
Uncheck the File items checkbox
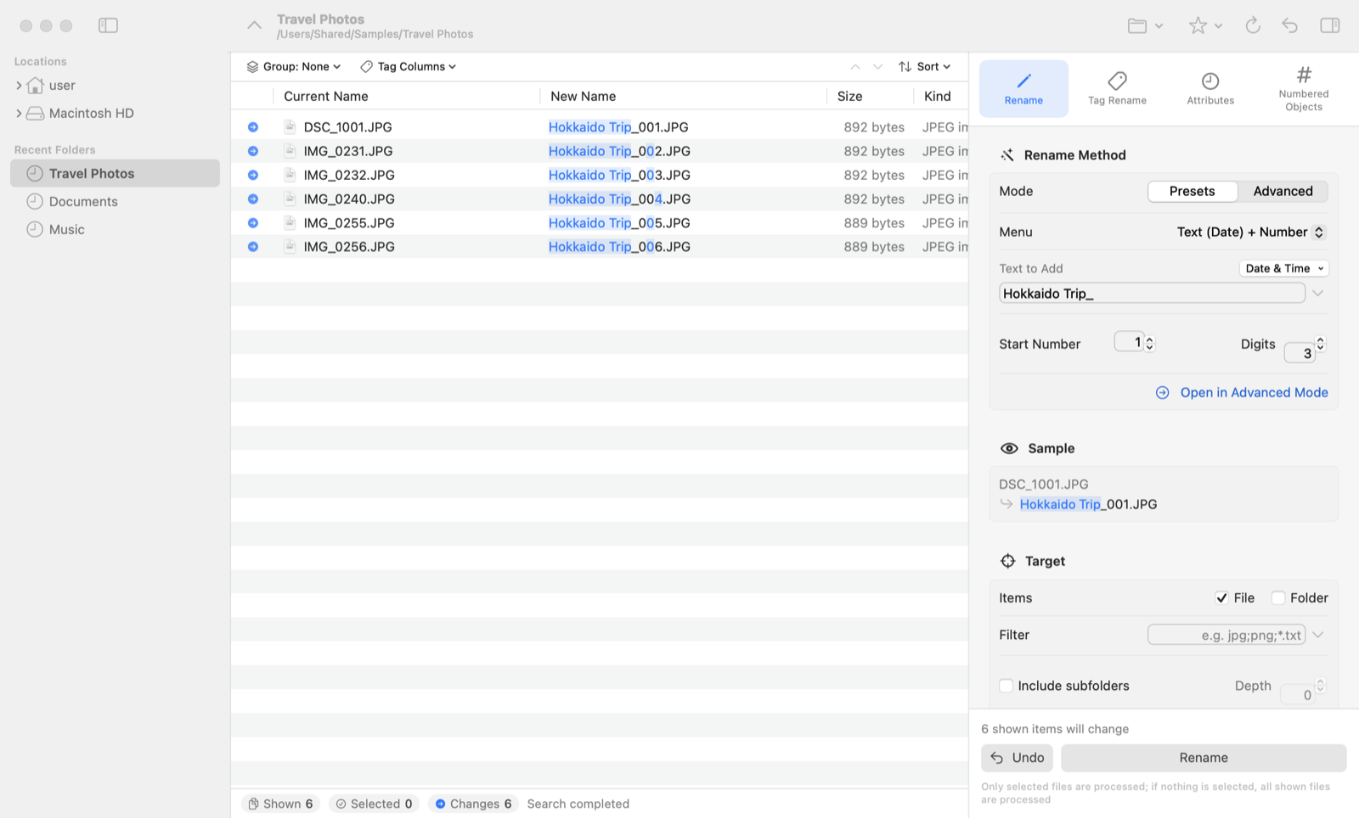[1221, 597]
